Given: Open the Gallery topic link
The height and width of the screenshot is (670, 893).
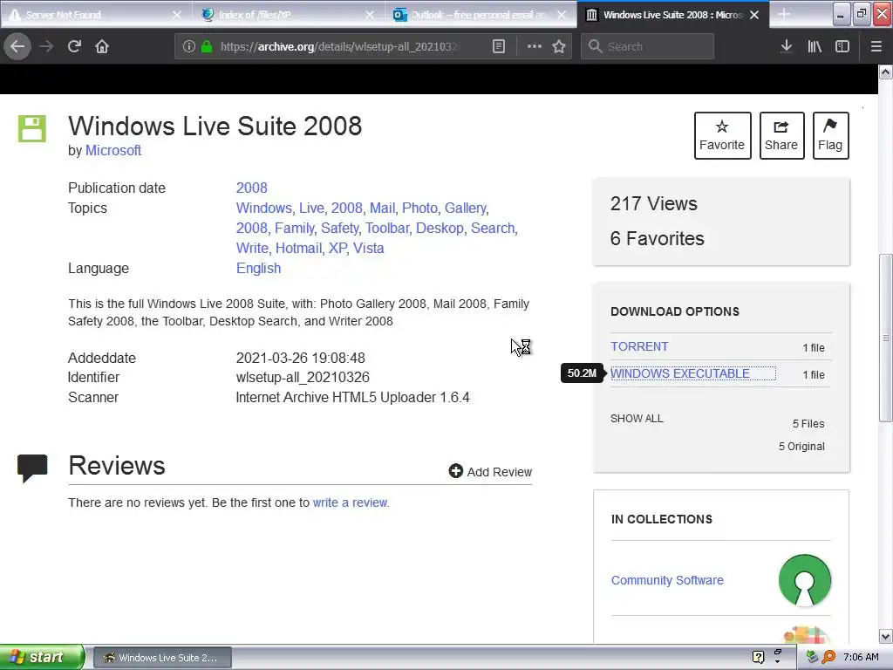Looking at the screenshot, I should (x=466, y=208).
